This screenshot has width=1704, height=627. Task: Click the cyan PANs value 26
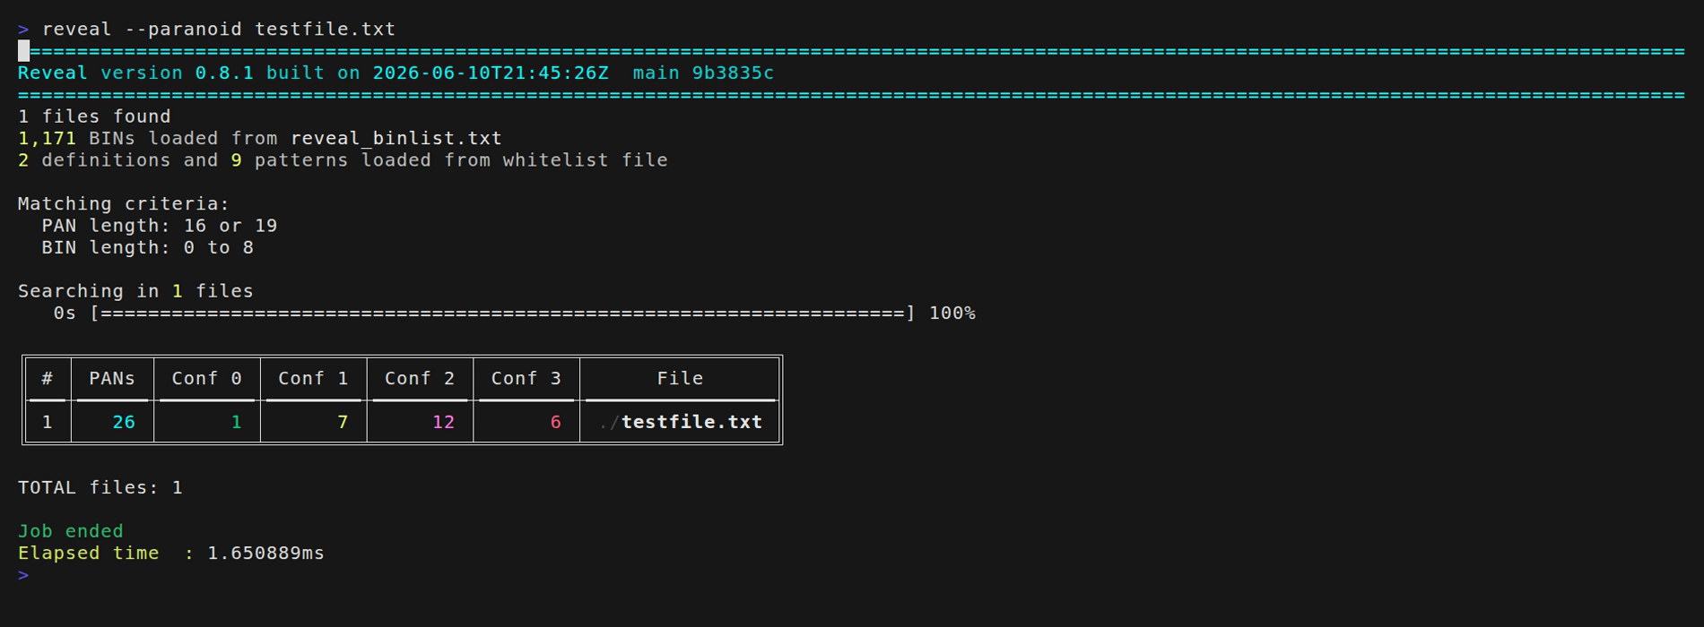click(x=124, y=422)
